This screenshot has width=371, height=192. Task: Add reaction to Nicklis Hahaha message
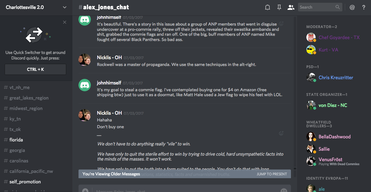click(281, 133)
